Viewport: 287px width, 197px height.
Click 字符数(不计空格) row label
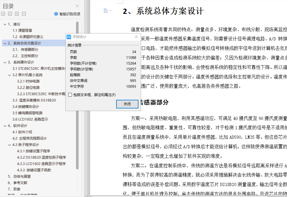click(x=83, y=63)
